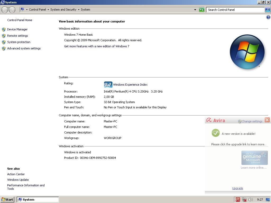271x203 pixels.
Task: Click the Full computer name Master-PC value
Action: pos(110,127)
